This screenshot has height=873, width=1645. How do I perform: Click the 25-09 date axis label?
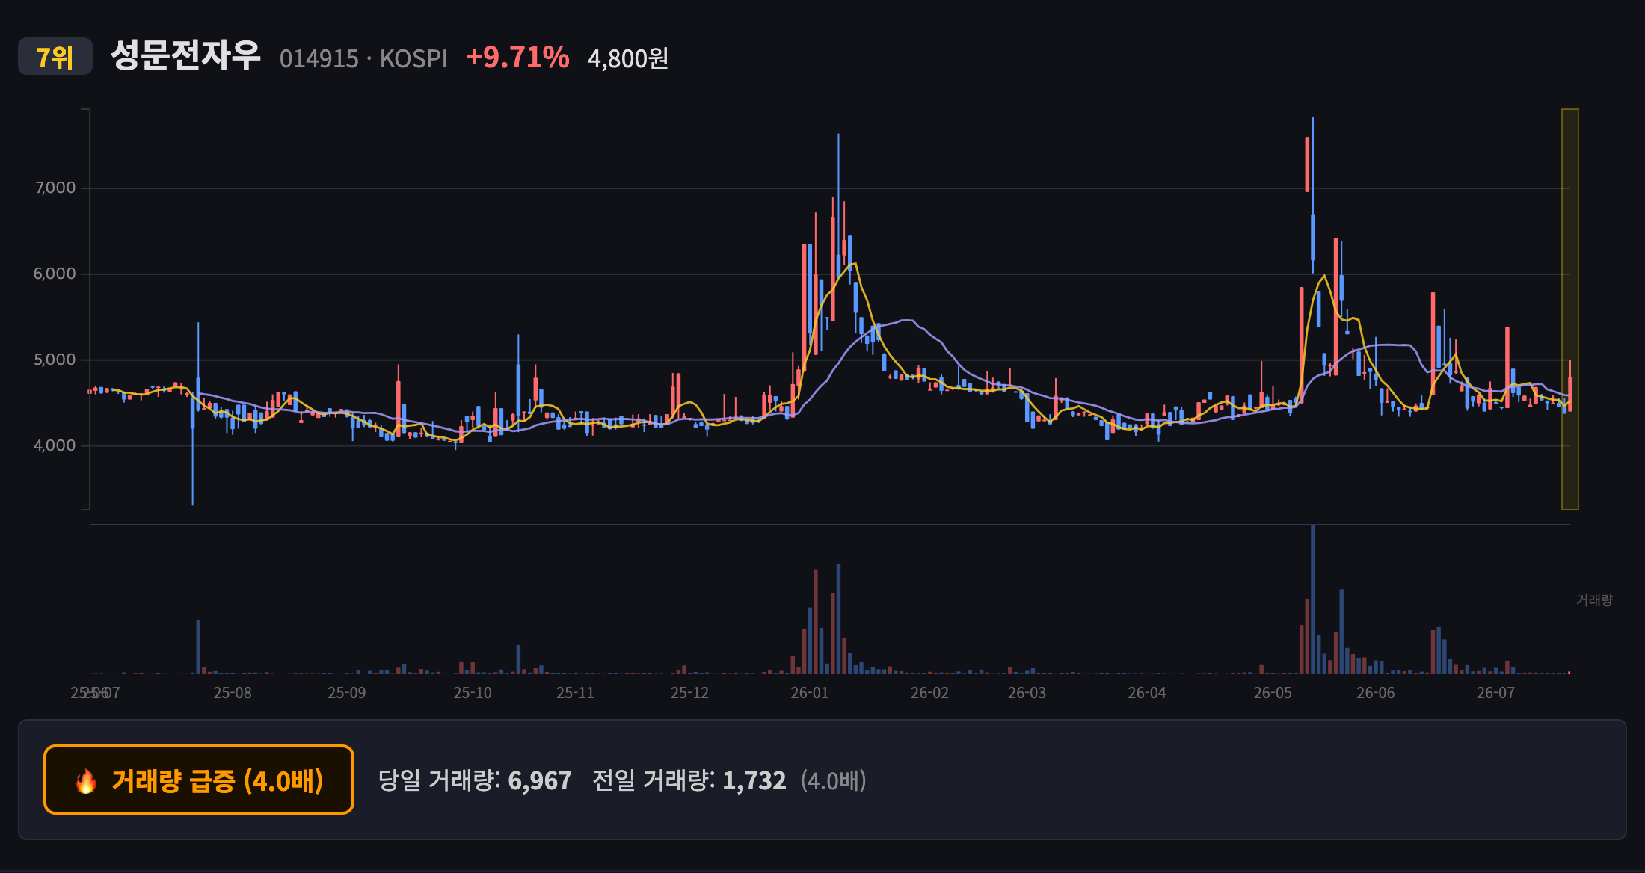click(x=347, y=693)
